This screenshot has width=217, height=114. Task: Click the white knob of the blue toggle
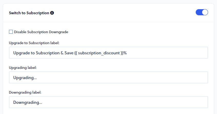point(205,12)
